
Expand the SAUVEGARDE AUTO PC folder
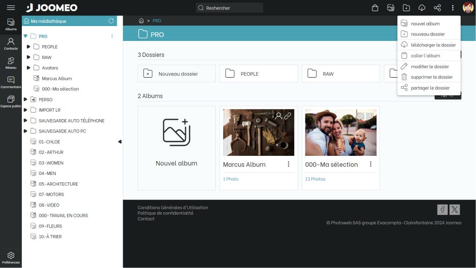point(25,131)
